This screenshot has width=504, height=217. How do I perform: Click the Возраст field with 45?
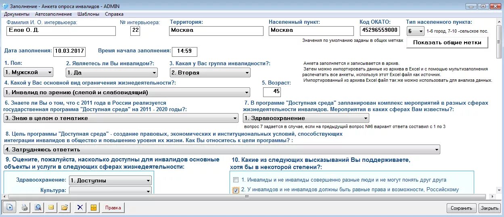[272, 92]
